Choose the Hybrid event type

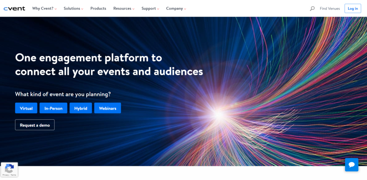click(x=81, y=108)
